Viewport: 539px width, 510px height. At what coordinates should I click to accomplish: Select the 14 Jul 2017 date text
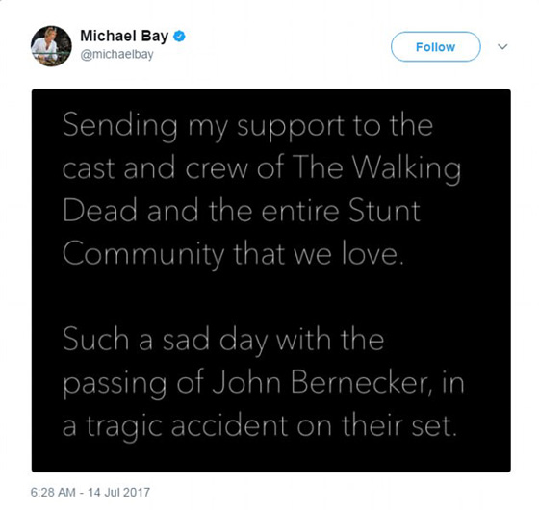118,492
